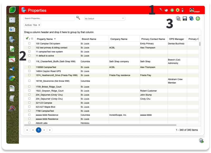Click Emily Primary contact cell
The image size is (211, 153).
click(x=147, y=43)
